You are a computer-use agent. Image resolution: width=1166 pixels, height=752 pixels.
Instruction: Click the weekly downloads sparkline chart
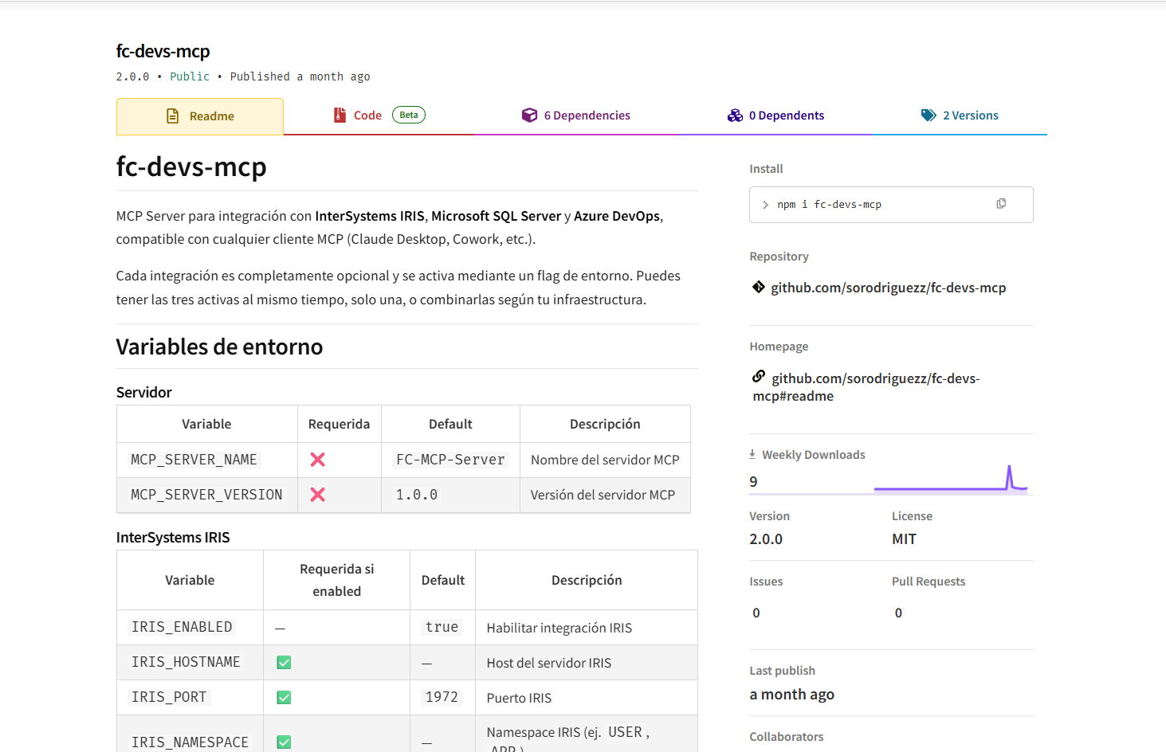tap(951, 478)
